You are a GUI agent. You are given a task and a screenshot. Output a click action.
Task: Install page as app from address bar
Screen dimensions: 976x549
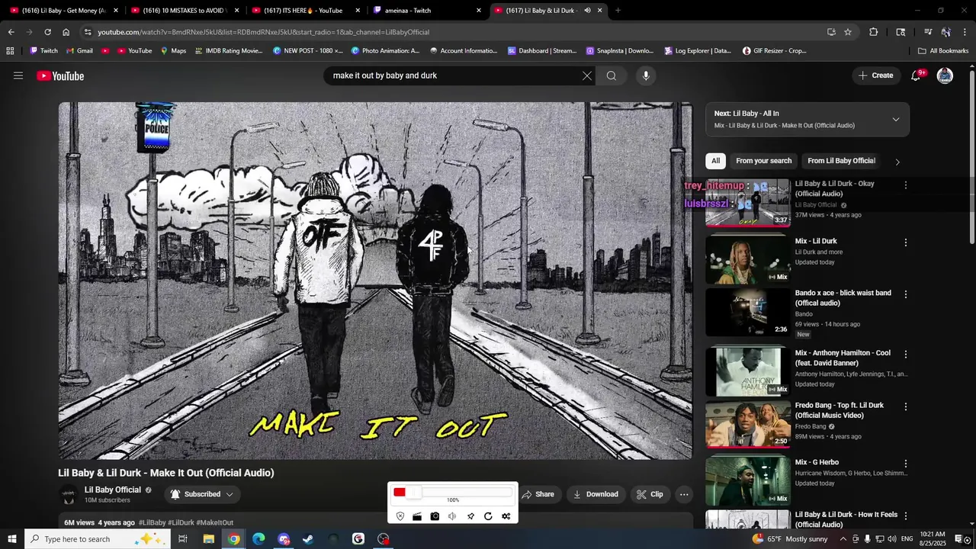point(831,32)
